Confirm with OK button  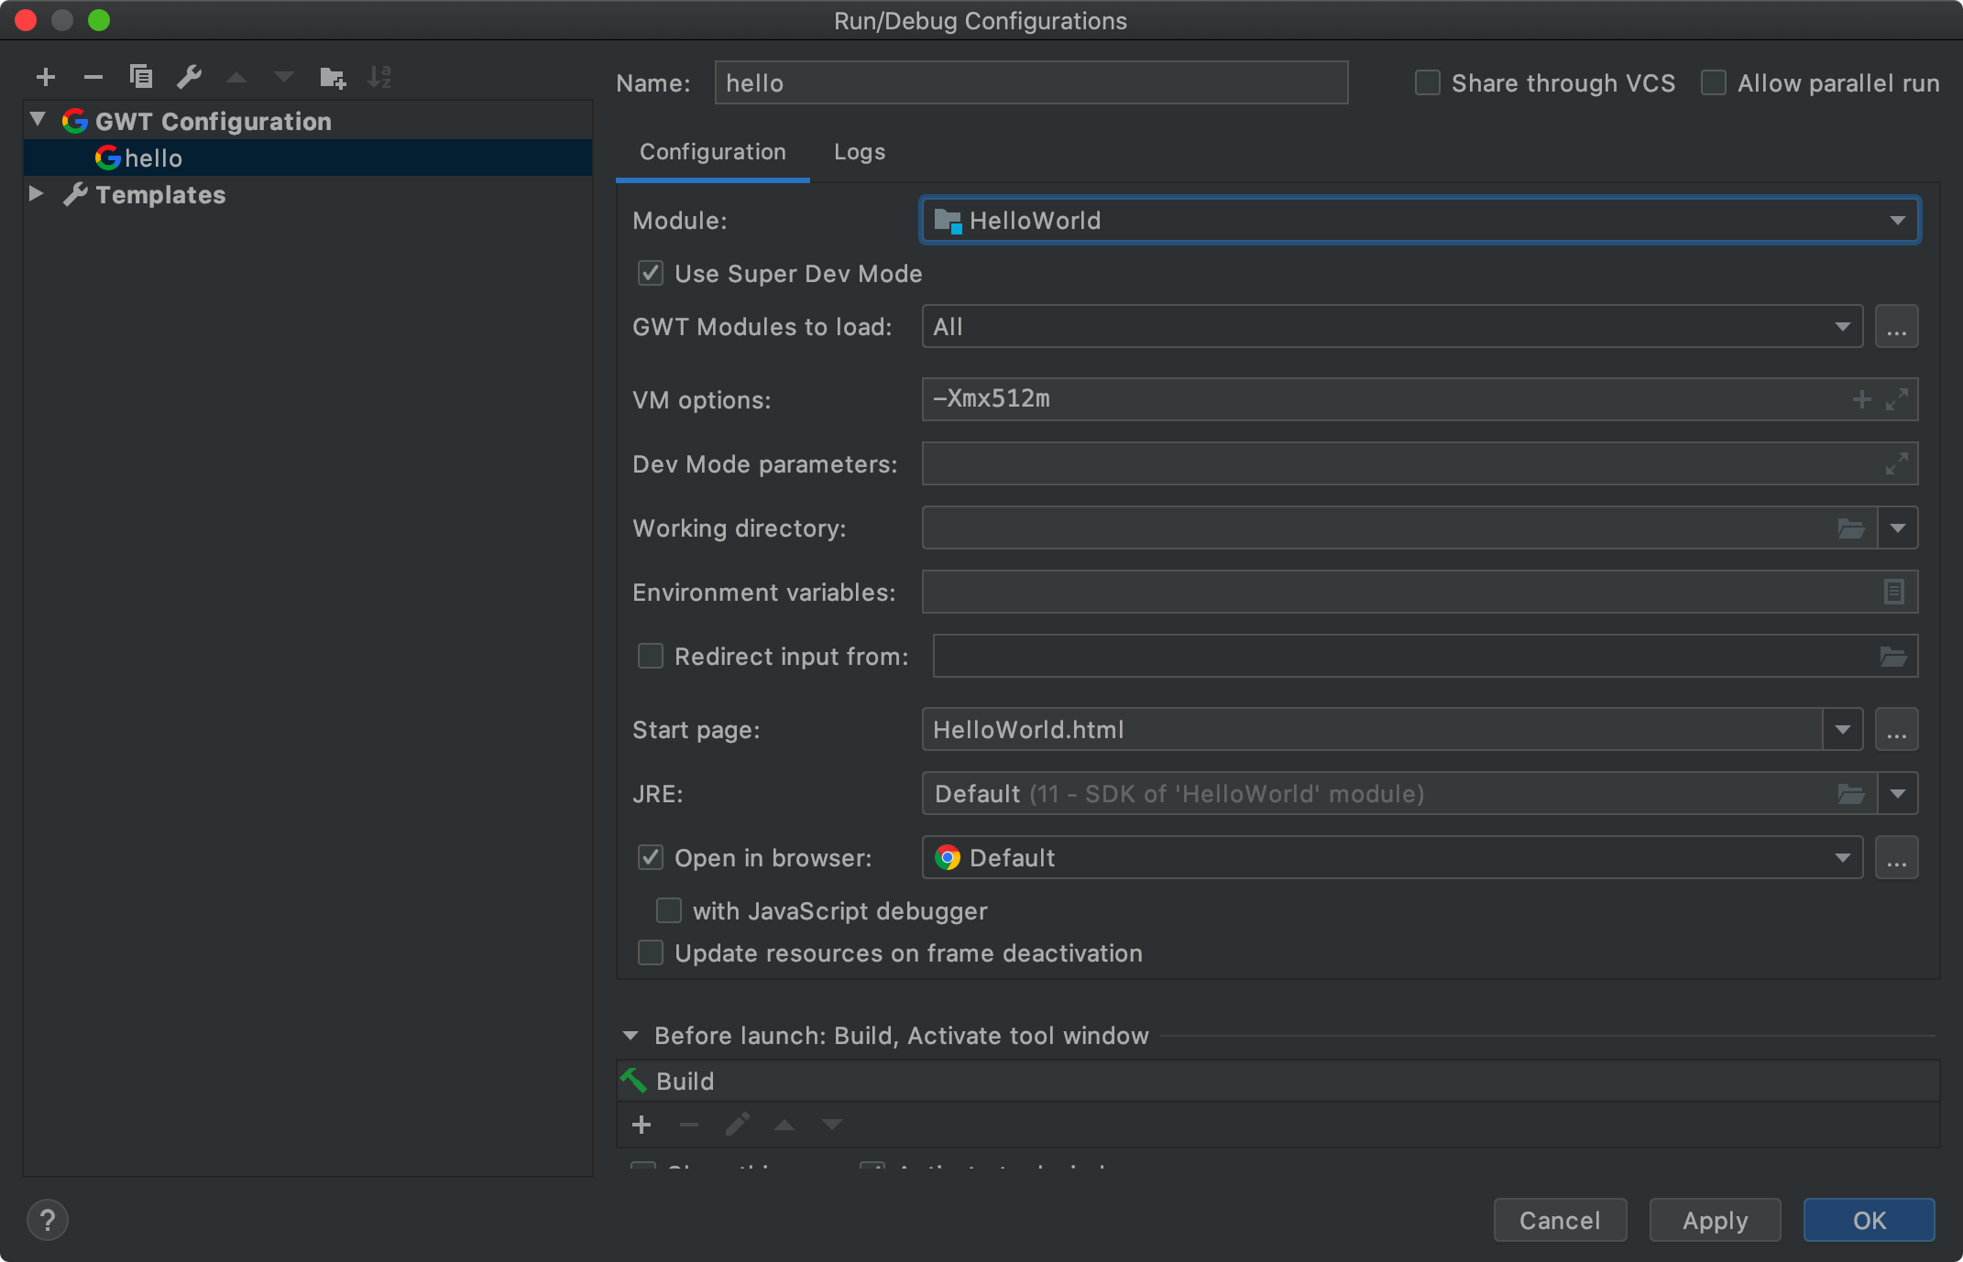(x=1870, y=1220)
